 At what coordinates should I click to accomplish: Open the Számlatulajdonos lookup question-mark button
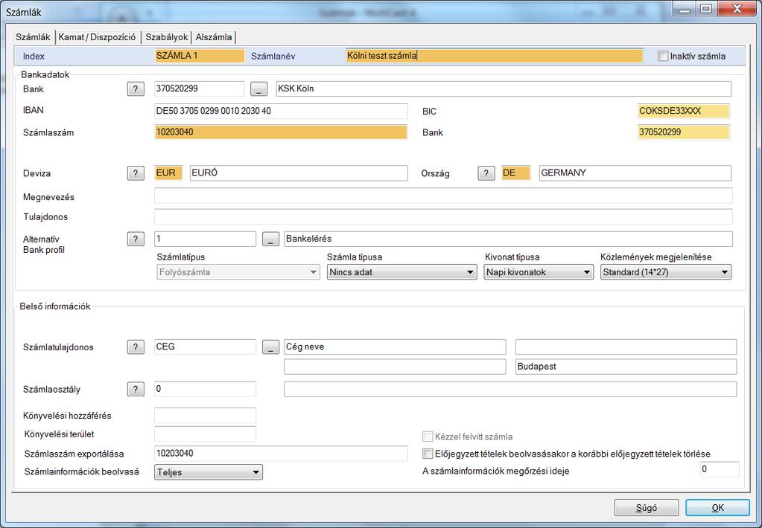coord(136,347)
